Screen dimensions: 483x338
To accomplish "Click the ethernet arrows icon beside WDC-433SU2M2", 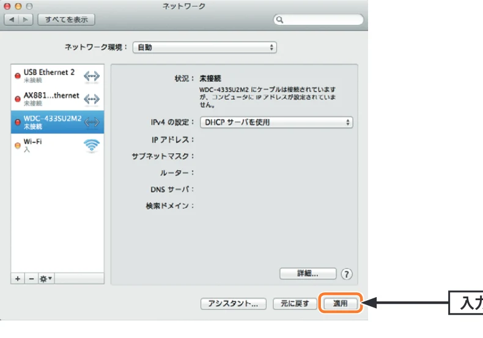I will pos(92,122).
